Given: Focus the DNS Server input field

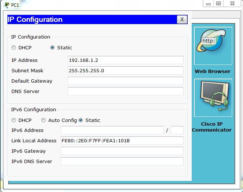Looking at the screenshot, I should (x=126, y=91).
